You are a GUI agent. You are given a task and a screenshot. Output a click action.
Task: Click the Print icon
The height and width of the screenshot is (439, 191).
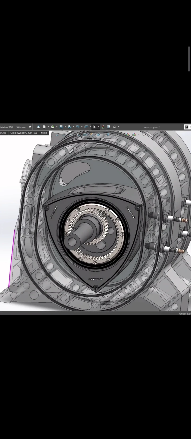[69, 127]
